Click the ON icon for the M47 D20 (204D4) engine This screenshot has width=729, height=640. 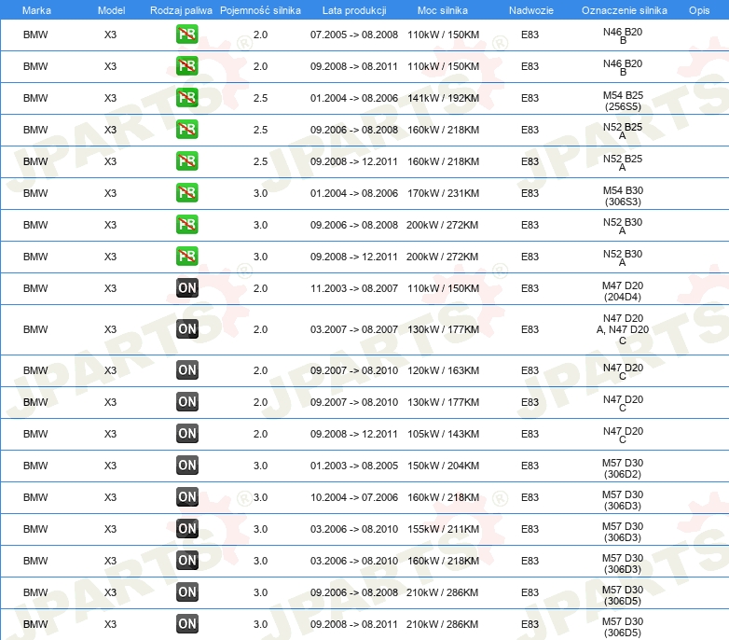(186, 288)
